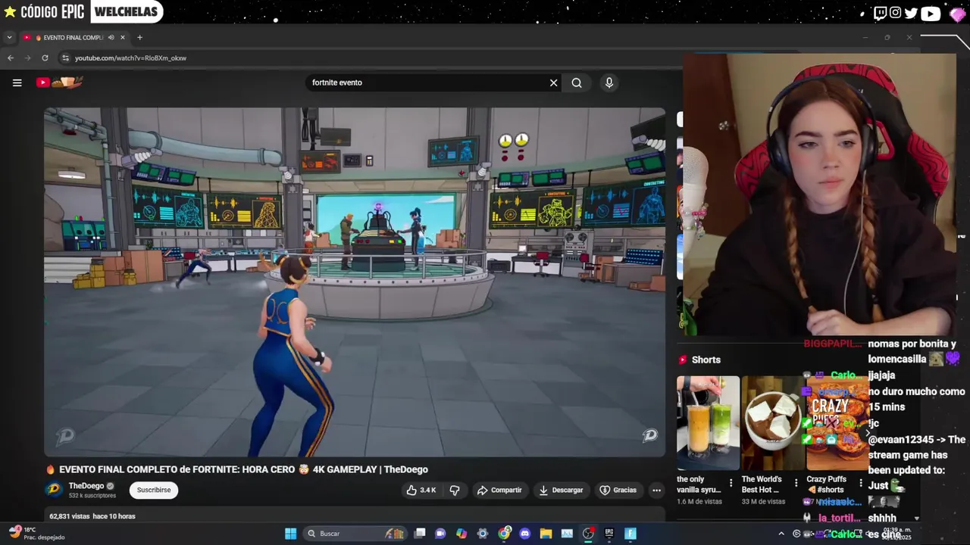
Task: Go back in browser history
Action: coord(11,58)
